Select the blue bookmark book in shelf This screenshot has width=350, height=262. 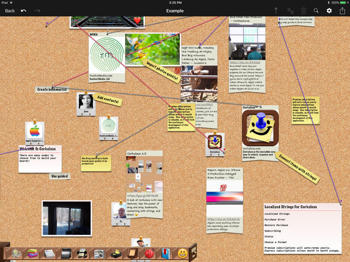point(166,253)
